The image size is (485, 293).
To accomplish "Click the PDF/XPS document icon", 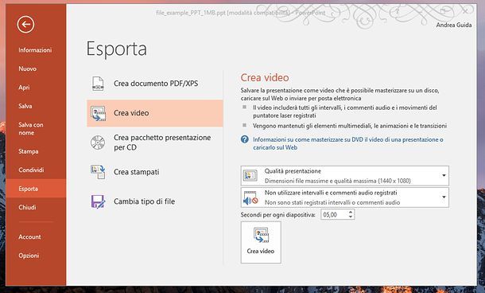I will click(98, 84).
